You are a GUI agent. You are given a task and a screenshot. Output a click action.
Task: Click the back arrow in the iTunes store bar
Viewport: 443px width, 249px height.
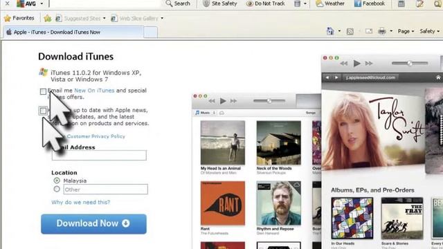tap(327, 77)
